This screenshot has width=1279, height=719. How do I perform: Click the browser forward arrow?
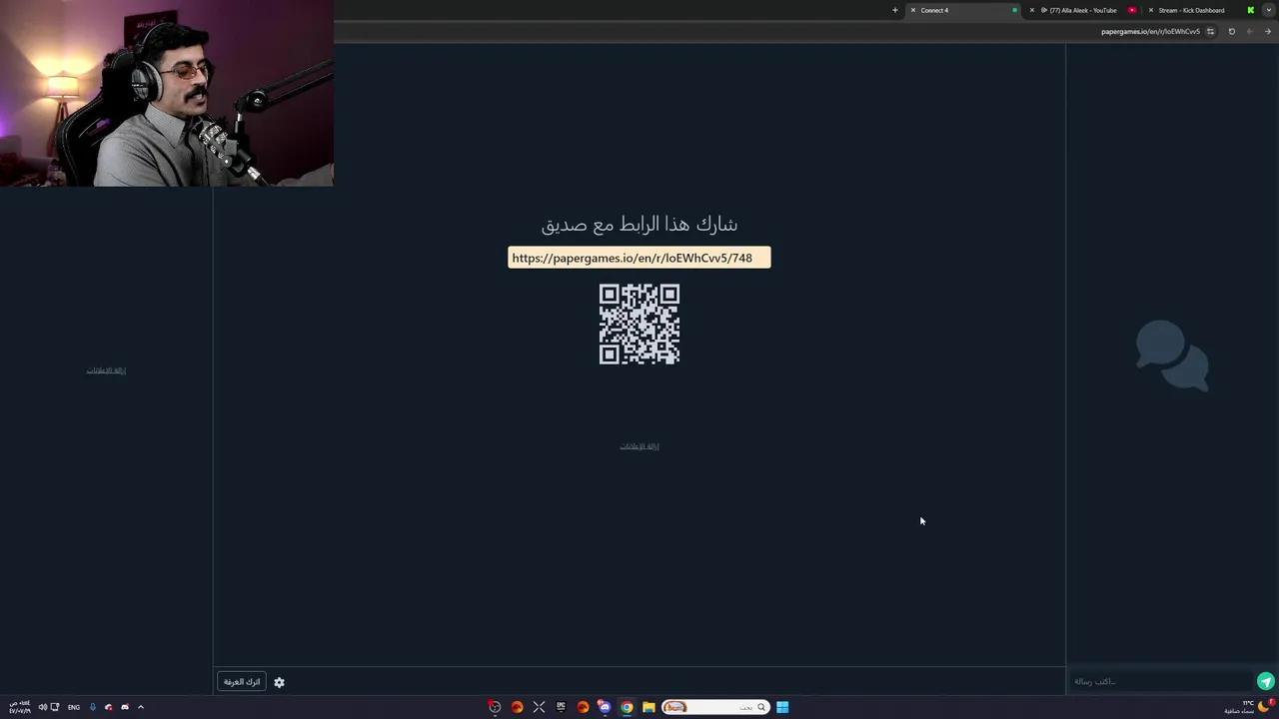1268,31
